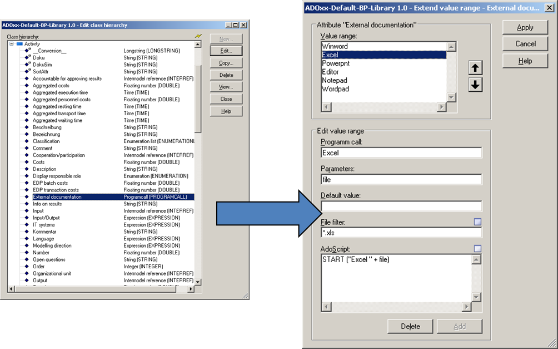The image size is (558, 349).
Task: Click the View... button
Action: tap(226, 87)
